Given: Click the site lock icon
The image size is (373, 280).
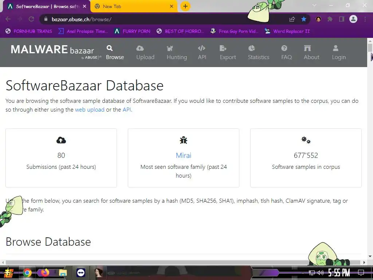Looking at the screenshot, I should click(46, 19).
